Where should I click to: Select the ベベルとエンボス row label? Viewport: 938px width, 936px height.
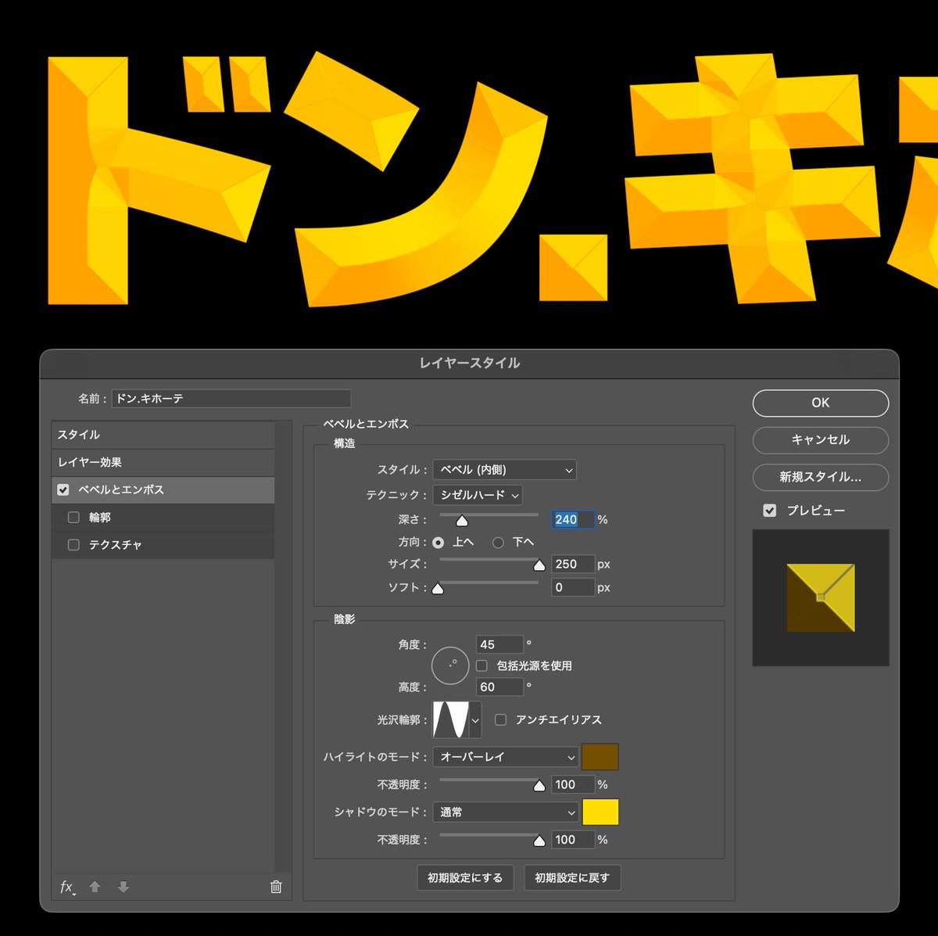click(x=121, y=490)
